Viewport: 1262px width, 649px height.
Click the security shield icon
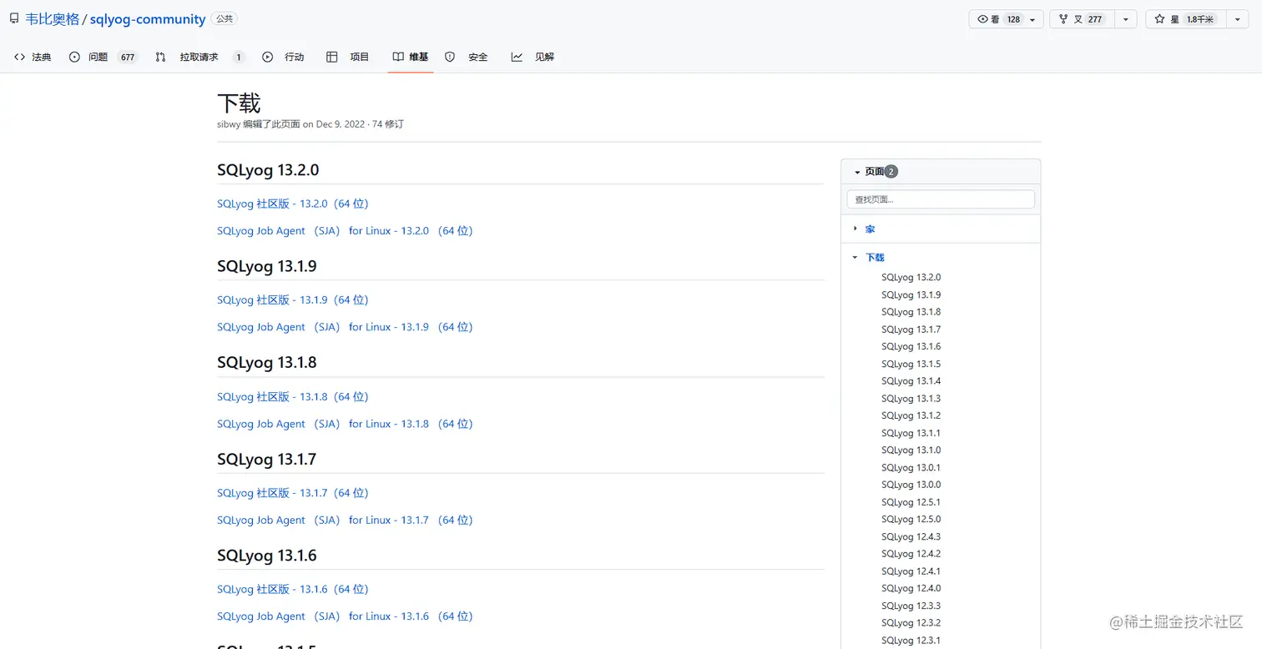tap(450, 57)
